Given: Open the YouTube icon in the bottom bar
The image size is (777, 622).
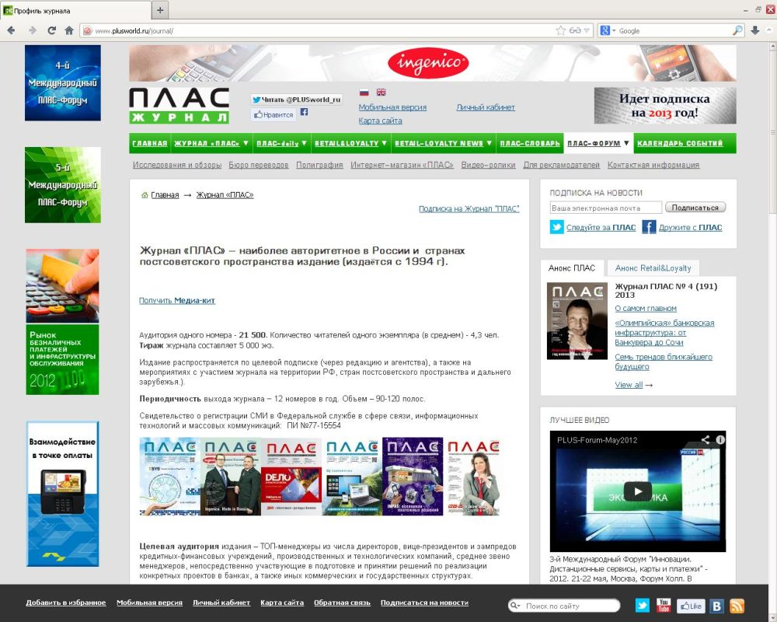Looking at the screenshot, I should point(664,605).
